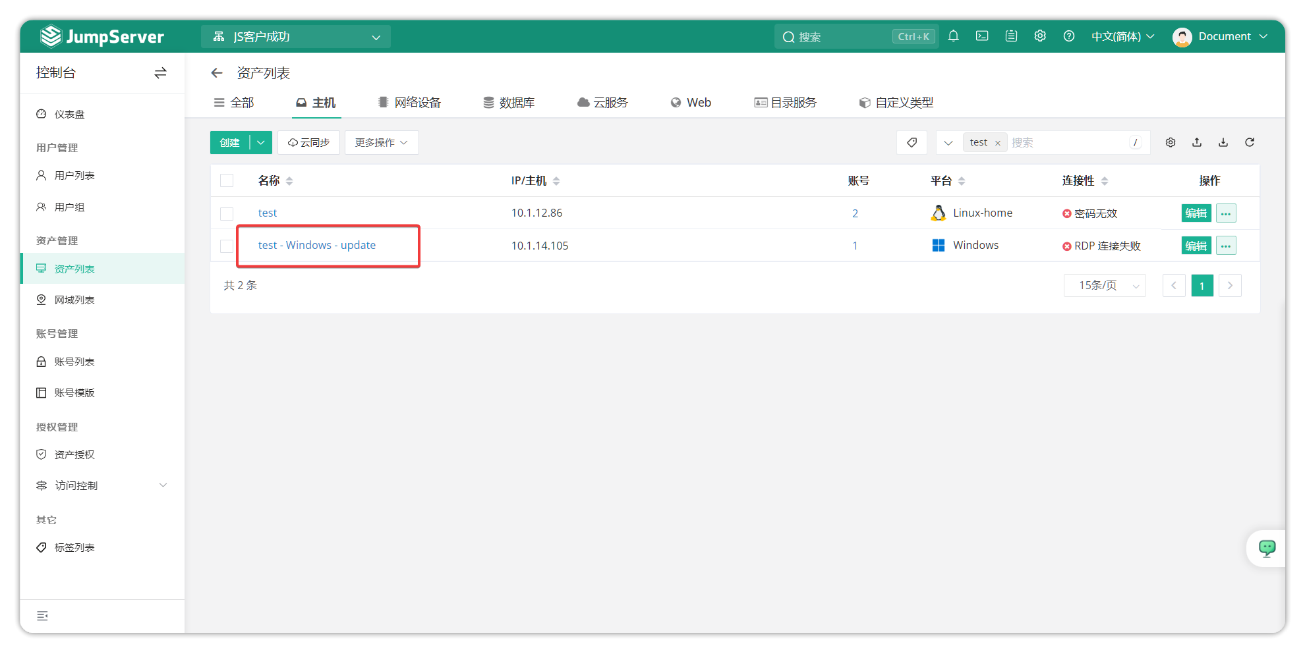Change page size from 15条/页
Viewport: 1305px width, 646px height.
1105,285
